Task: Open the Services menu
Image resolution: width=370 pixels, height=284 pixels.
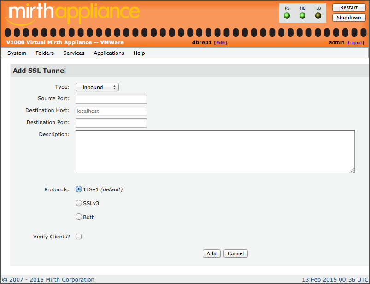Action: (74, 53)
